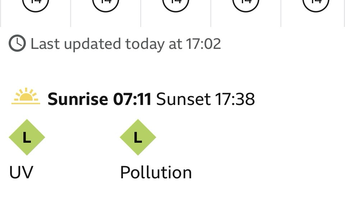Tap the middle hourly temperature circle
Viewport: 345px width, 220px height.
[x=176, y=4]
